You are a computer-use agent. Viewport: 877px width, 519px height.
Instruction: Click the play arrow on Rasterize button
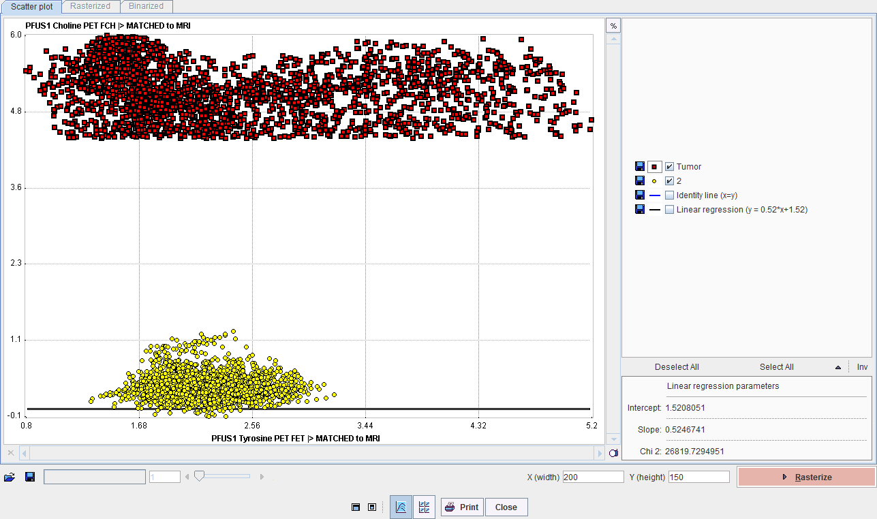(785, 477)
